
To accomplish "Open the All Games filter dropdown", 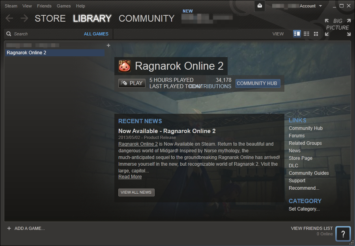I will pyautogui.click(x=96, y=34).
